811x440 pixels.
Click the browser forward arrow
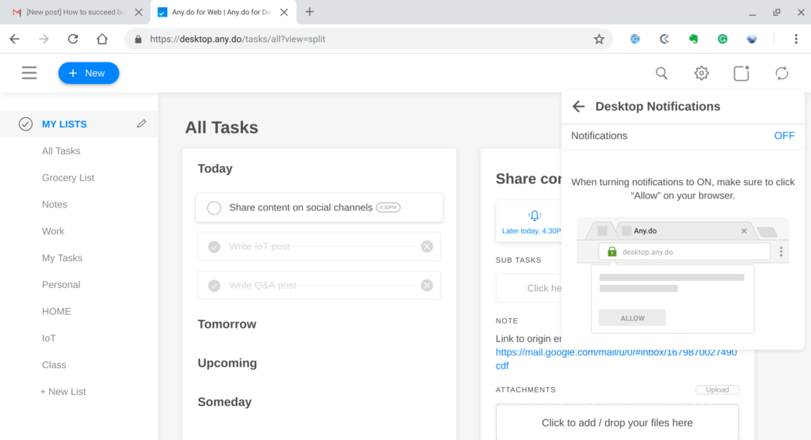[x=44, y=39]
